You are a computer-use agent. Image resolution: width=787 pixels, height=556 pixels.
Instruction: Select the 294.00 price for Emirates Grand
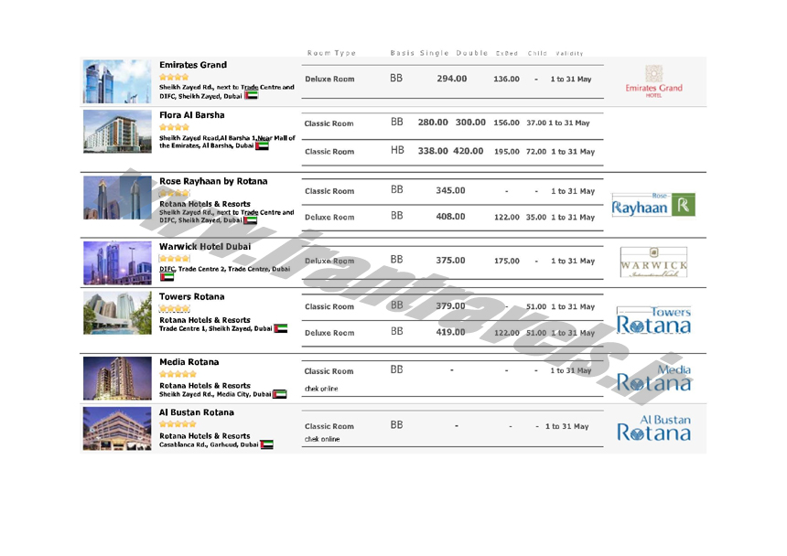coord(452,79)
